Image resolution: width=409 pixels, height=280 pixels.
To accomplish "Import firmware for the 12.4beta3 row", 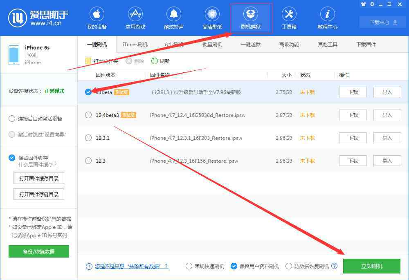I will pos(387,115).
